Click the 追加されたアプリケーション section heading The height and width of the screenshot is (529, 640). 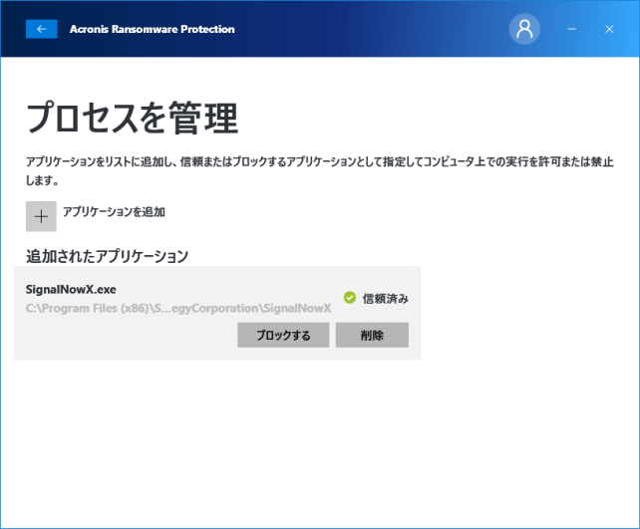click(x=108, y=256)
